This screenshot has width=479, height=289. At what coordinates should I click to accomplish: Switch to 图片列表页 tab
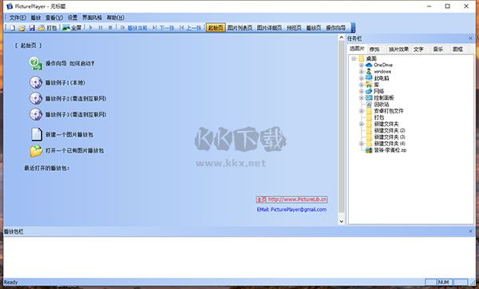(239, 27)
